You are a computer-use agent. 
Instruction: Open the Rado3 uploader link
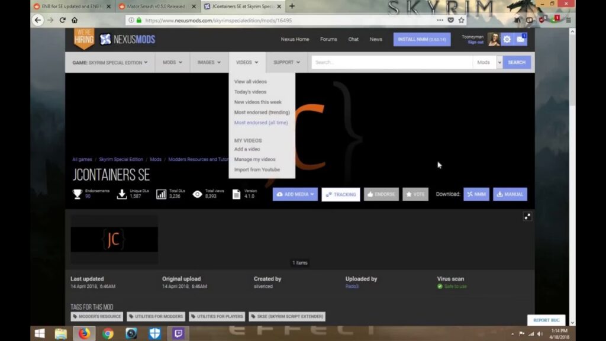tap(352, 287)
